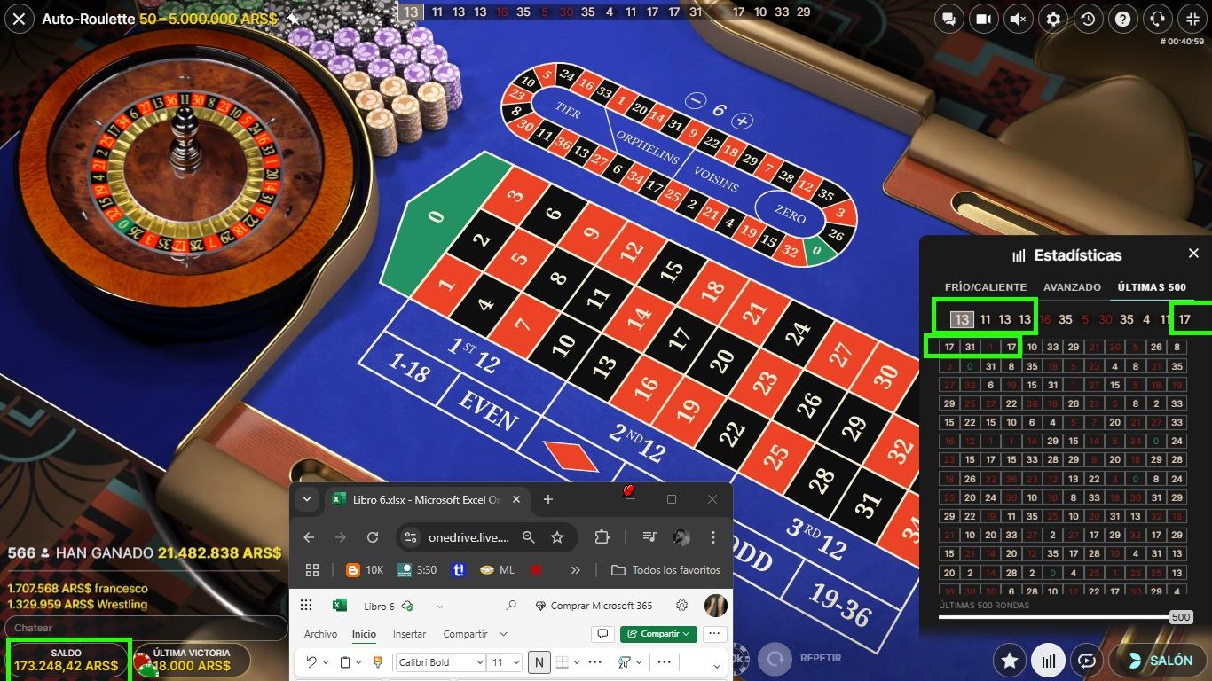Go to the SALÓN lobby

[x=1157, y=660]
